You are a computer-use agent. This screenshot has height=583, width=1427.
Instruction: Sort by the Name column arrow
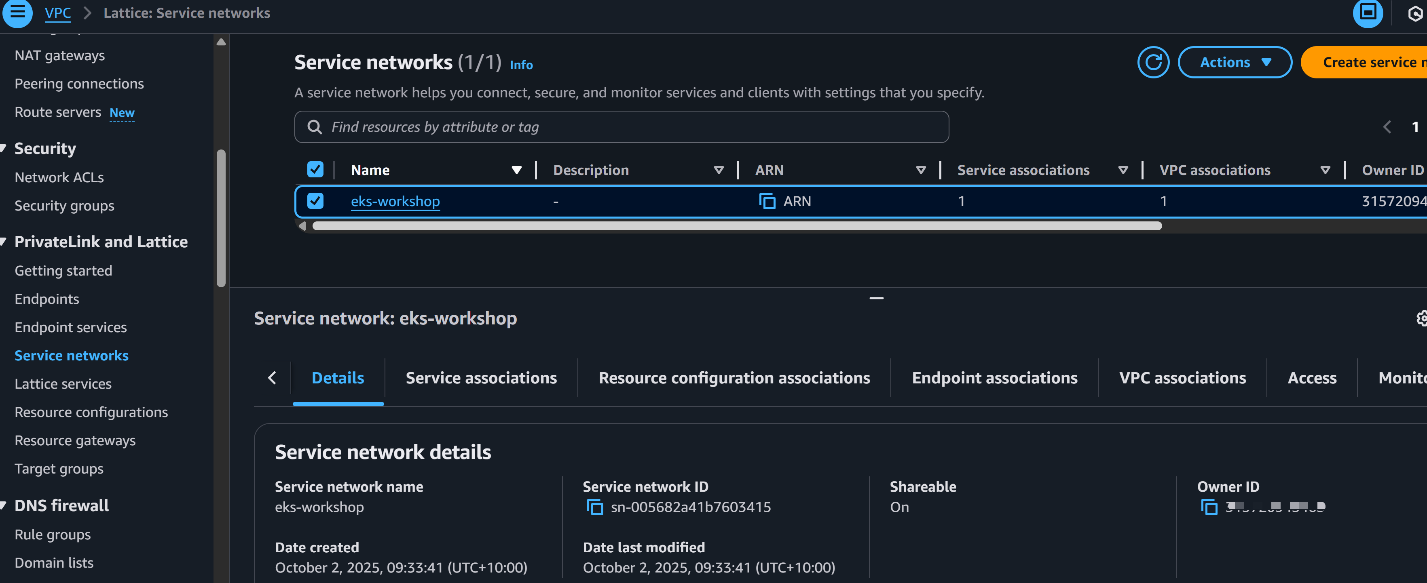pos(516,170)
